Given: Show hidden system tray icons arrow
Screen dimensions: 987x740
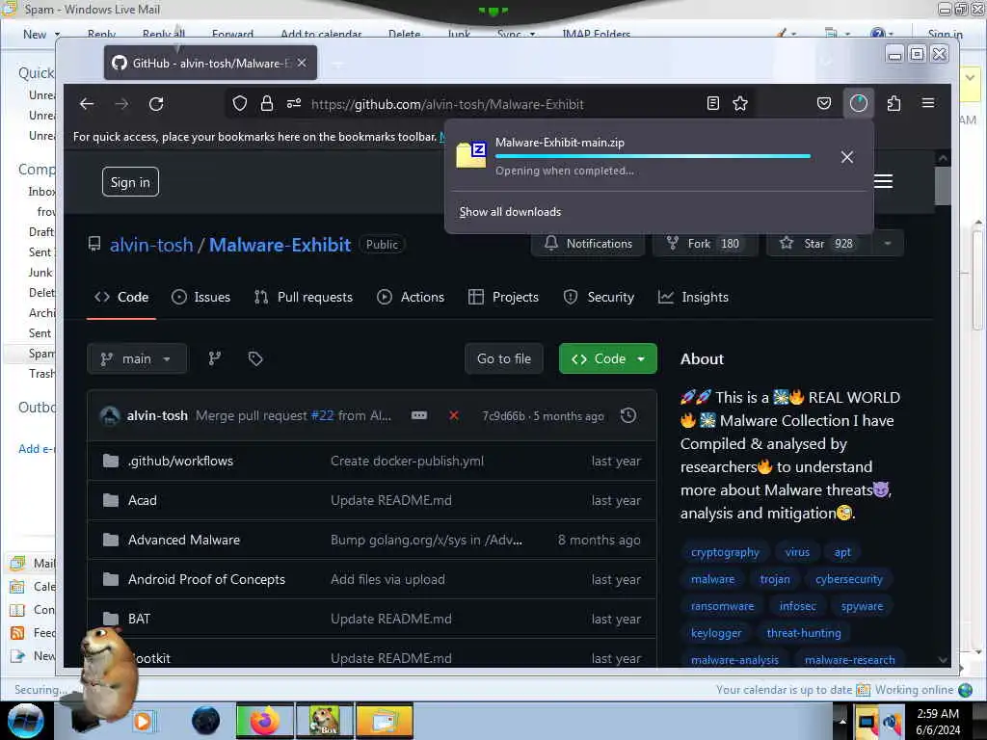Looking at the screenshot, I should tap(842, 721).
